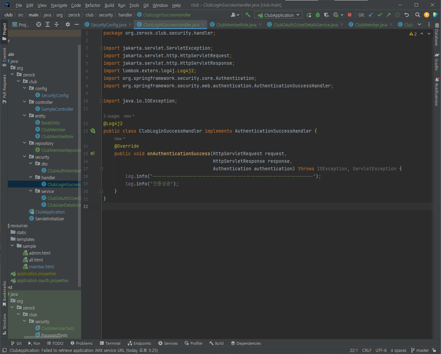Toggle the Terminal tool window
Viewport: 441px width, 354px height.
[110, 343]
